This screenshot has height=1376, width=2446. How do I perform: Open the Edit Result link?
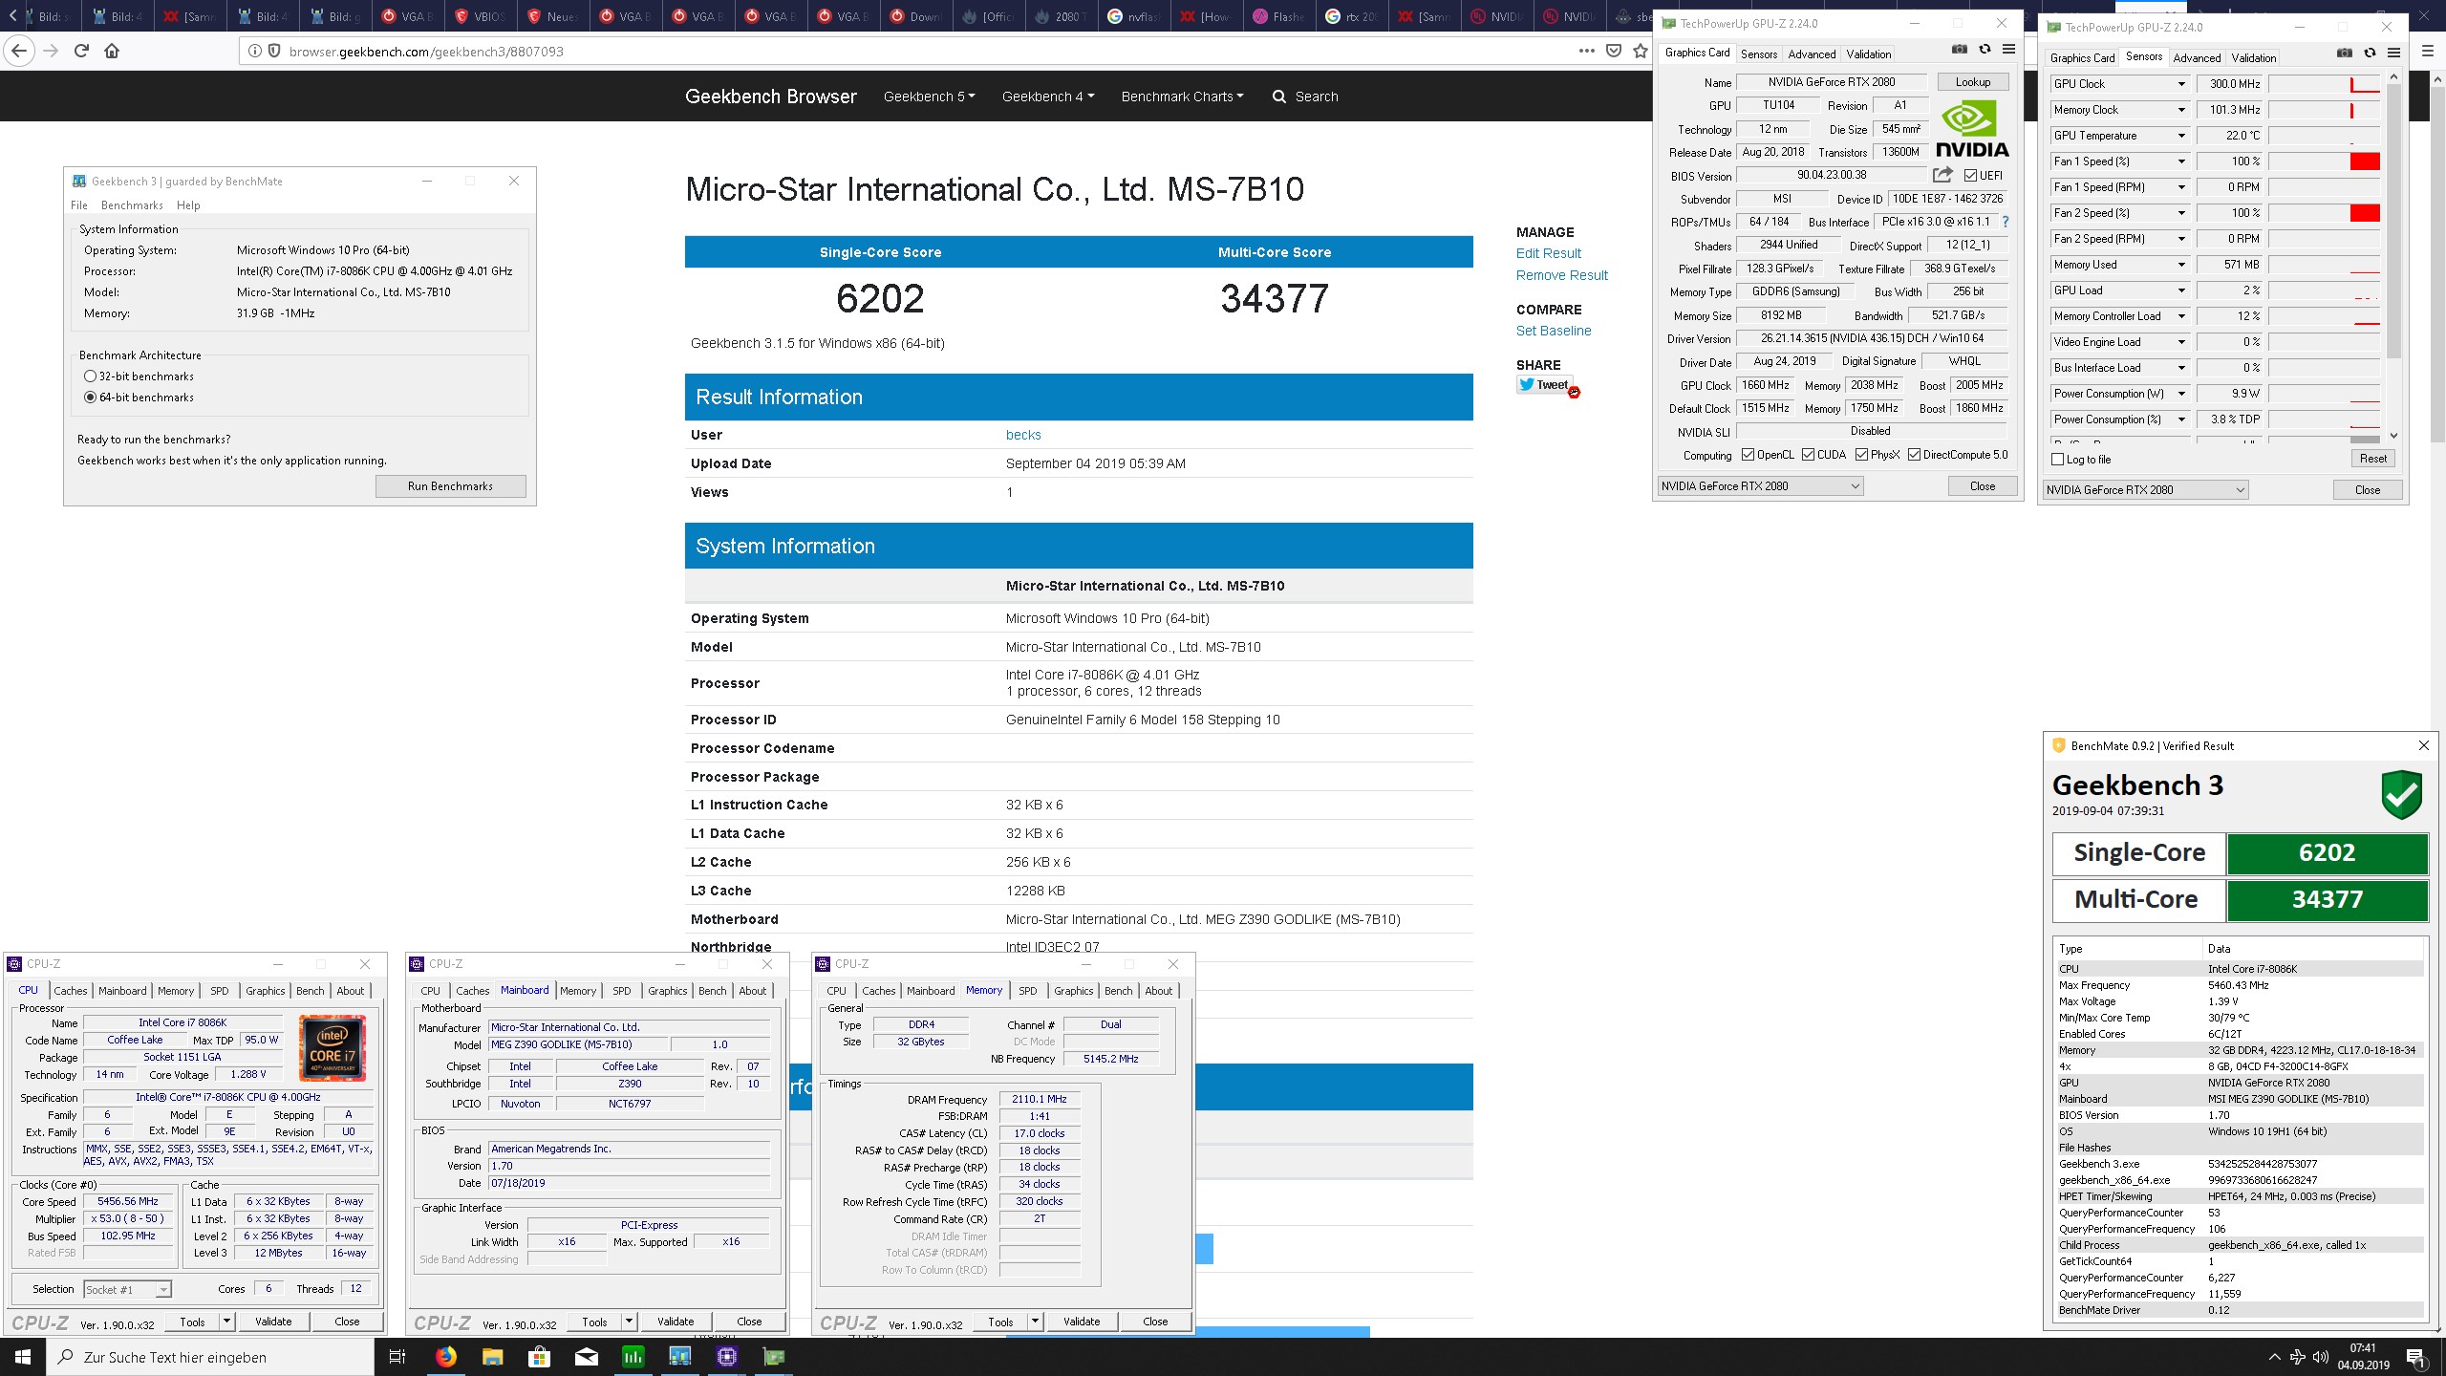click(1548, 253)
